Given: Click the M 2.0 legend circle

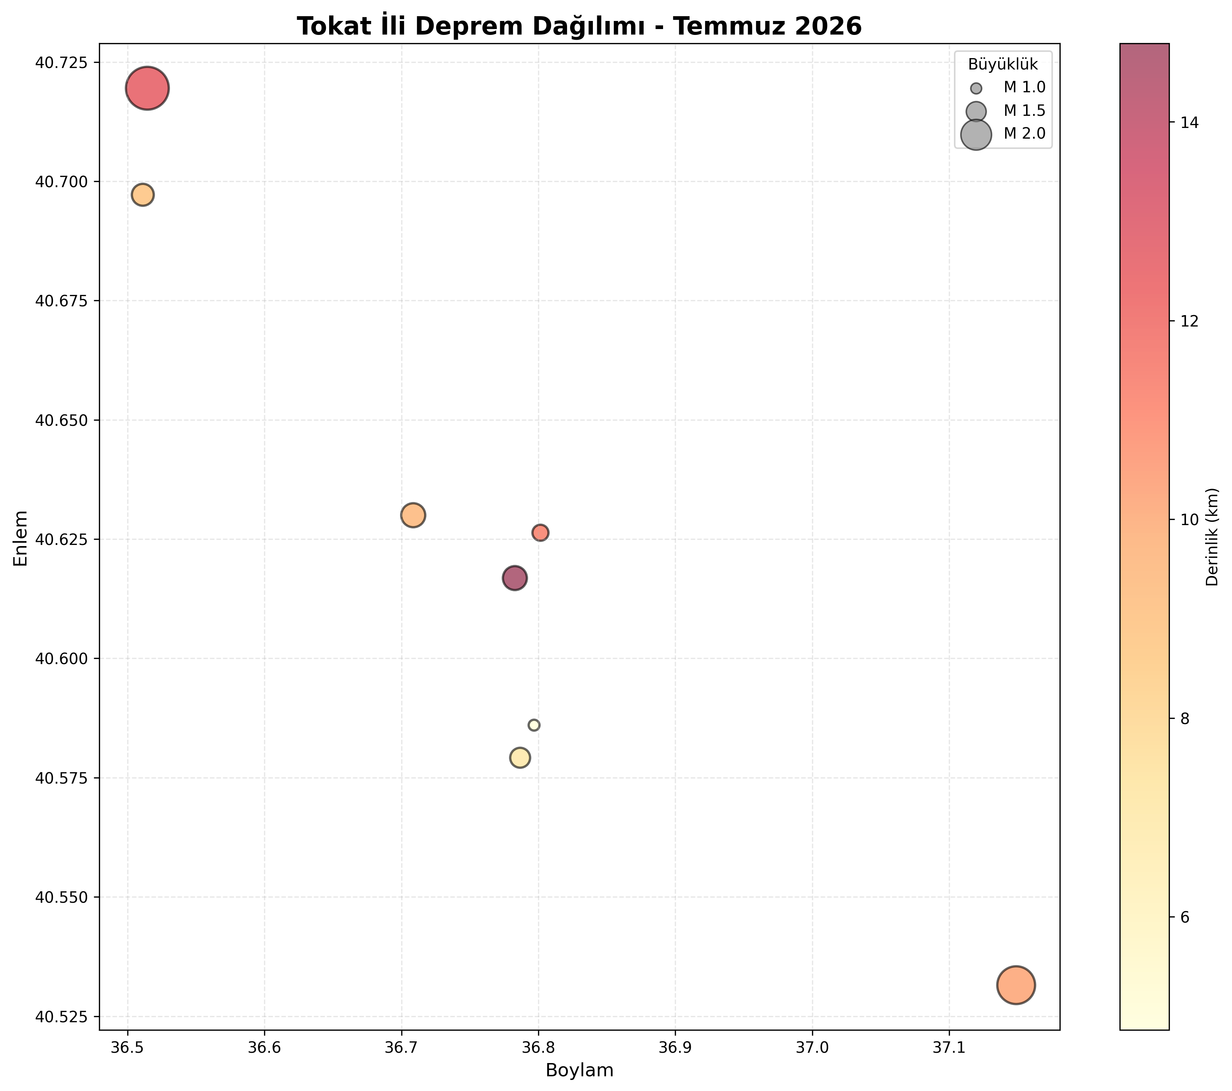Looking at the screenshot, I should [976, 135].
